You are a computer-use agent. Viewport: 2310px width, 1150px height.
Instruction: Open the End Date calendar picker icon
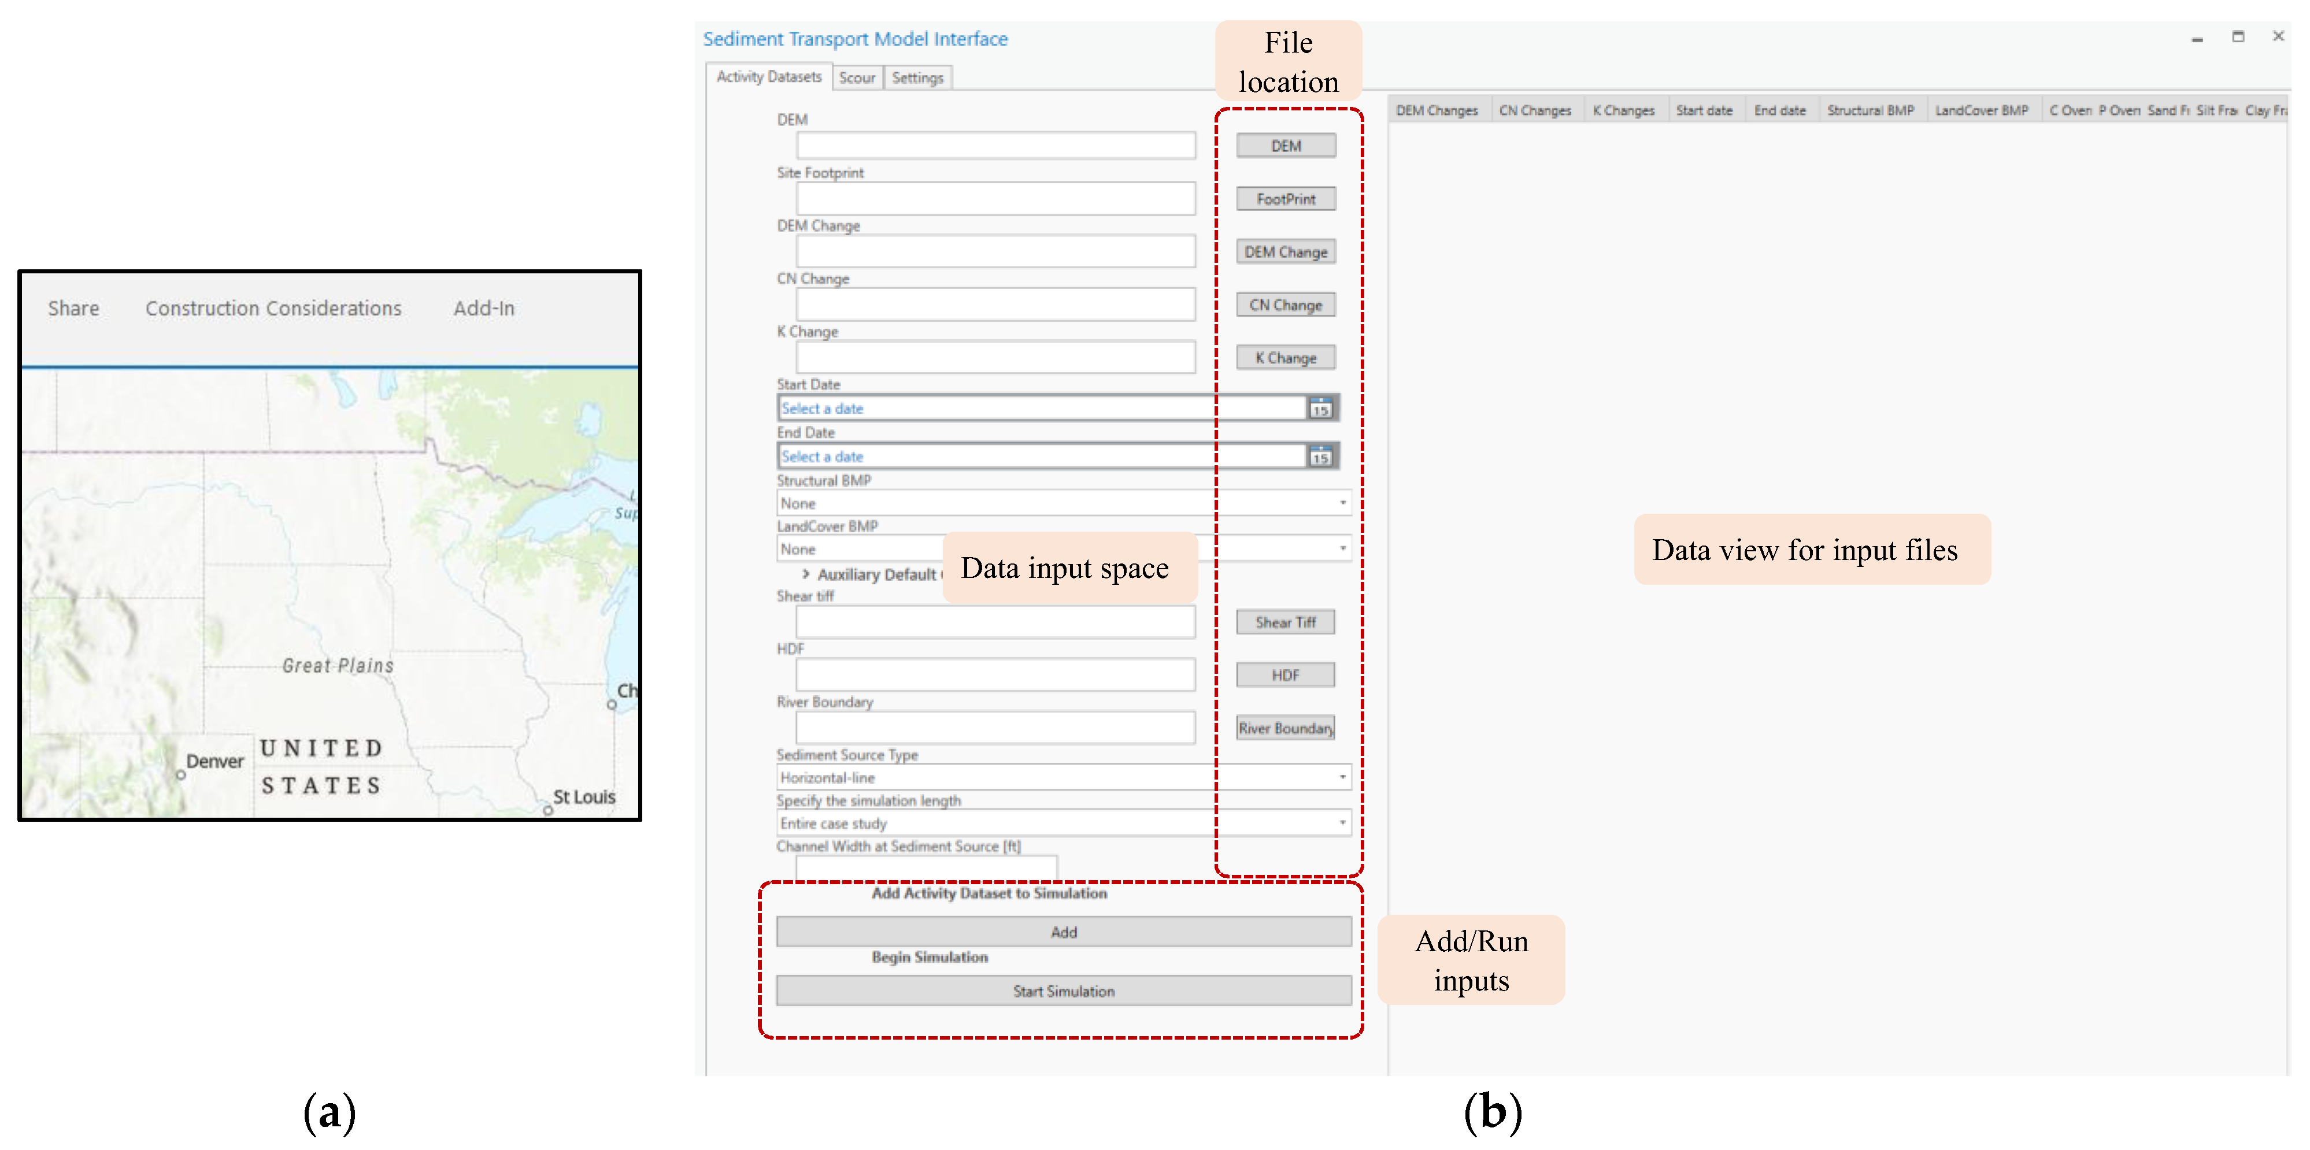pos(1320,457)
